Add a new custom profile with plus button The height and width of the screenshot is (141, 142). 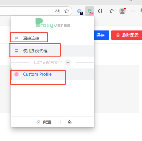click(68, 62)
